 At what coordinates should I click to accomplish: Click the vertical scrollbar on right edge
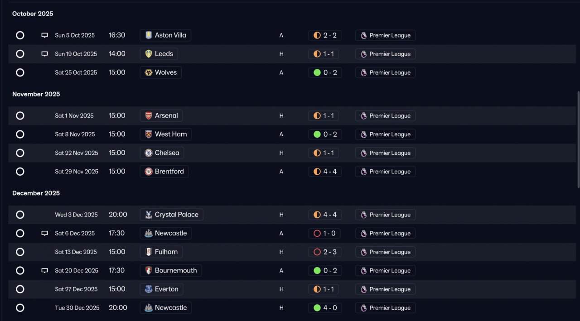click(x=578, y=139)
